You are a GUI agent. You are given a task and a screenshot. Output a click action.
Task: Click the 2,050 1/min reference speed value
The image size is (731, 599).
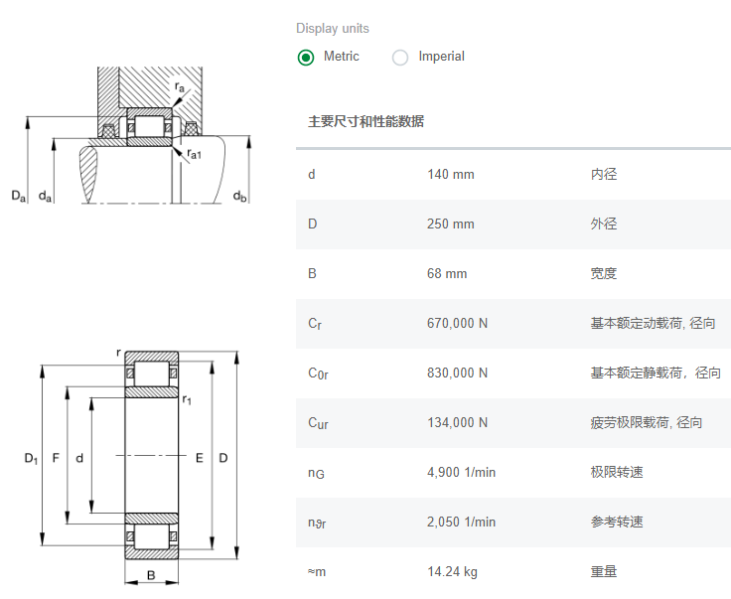[461, 523]
